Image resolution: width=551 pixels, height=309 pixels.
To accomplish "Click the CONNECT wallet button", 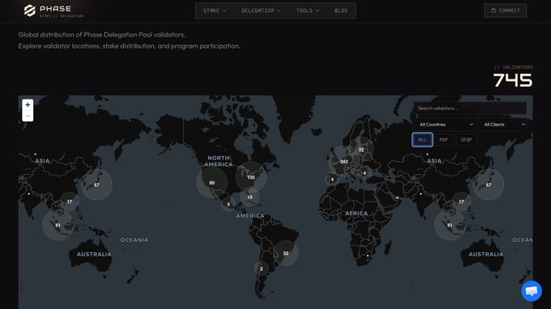I will click(x=506, y=11).
